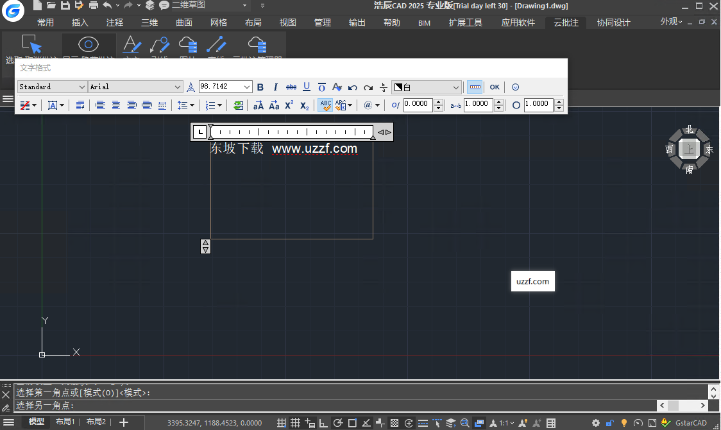Toggle strikethrough on the text
721x430 pixels.
(291, 87)
